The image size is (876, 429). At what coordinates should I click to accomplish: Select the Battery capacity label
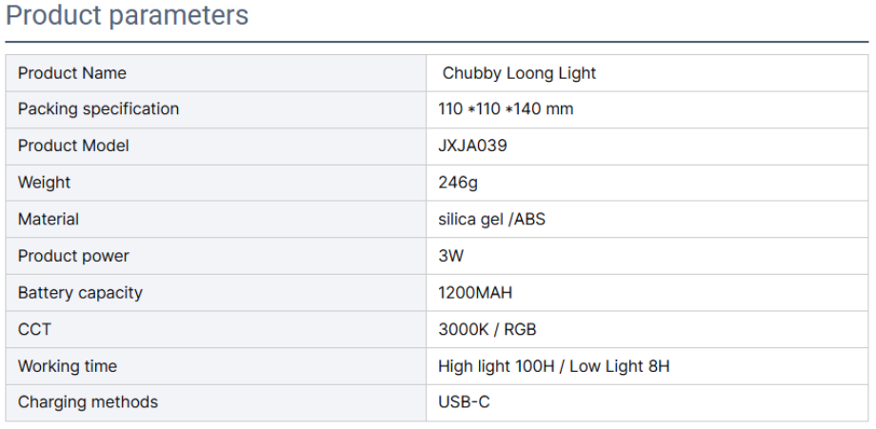(80, 293)
